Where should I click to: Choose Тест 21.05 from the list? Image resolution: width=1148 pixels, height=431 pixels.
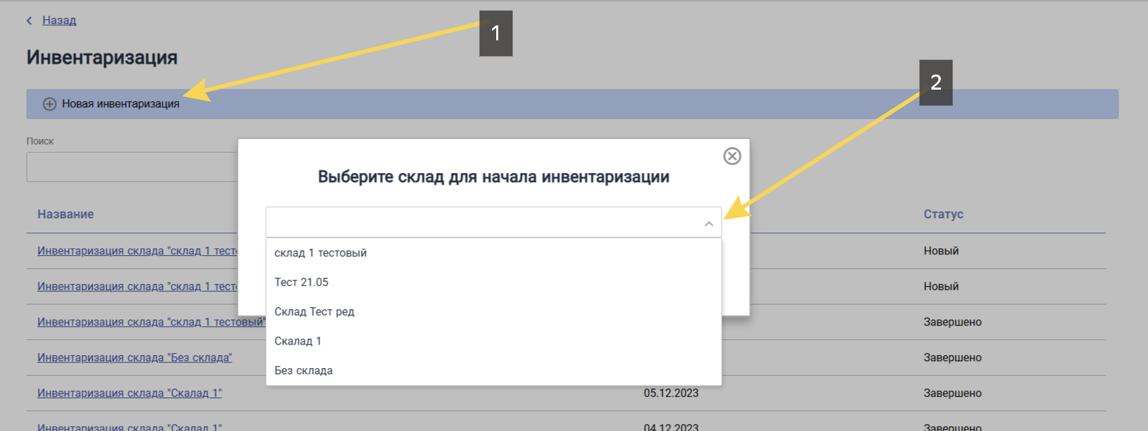493,283
